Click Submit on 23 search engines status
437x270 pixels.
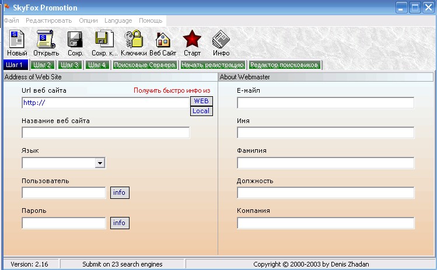pos(122,264)
